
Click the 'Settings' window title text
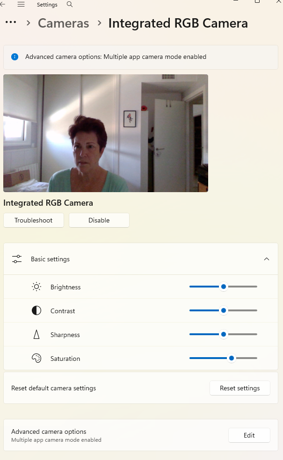coord(47,5)
